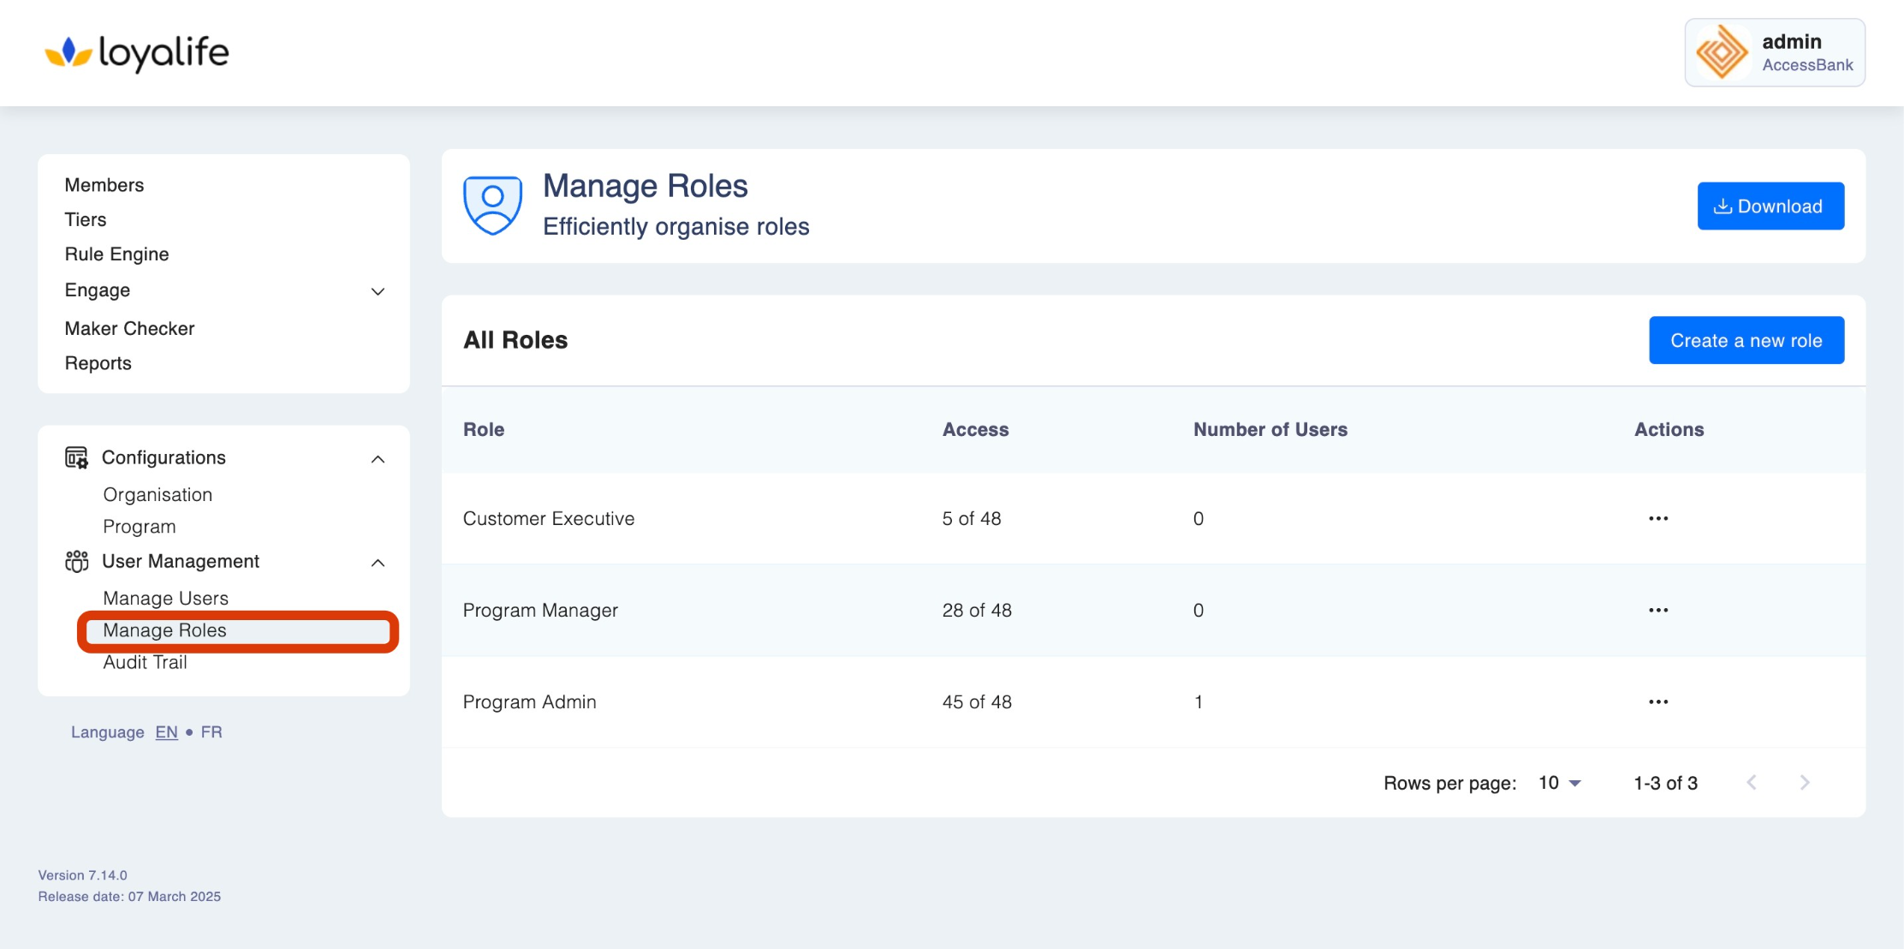Switch language to FR
The height and width of the screenshot is (949, 1904).
point(211,732)
